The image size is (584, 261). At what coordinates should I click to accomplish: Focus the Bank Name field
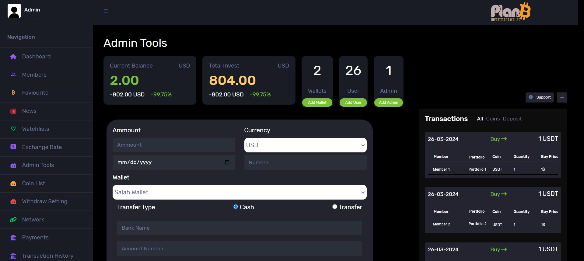tap(240, 228)
